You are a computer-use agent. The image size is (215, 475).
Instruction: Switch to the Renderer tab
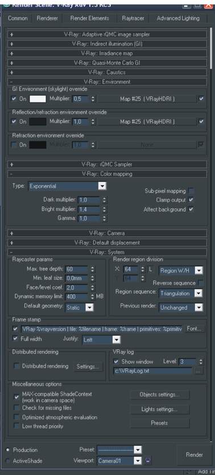(x=47, y=18)
